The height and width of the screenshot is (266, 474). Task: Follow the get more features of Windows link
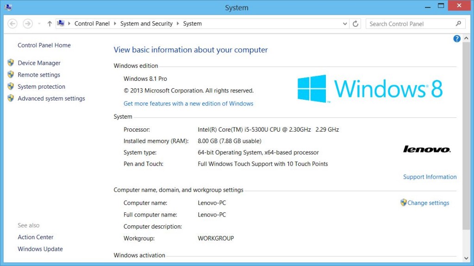[188, 103]
